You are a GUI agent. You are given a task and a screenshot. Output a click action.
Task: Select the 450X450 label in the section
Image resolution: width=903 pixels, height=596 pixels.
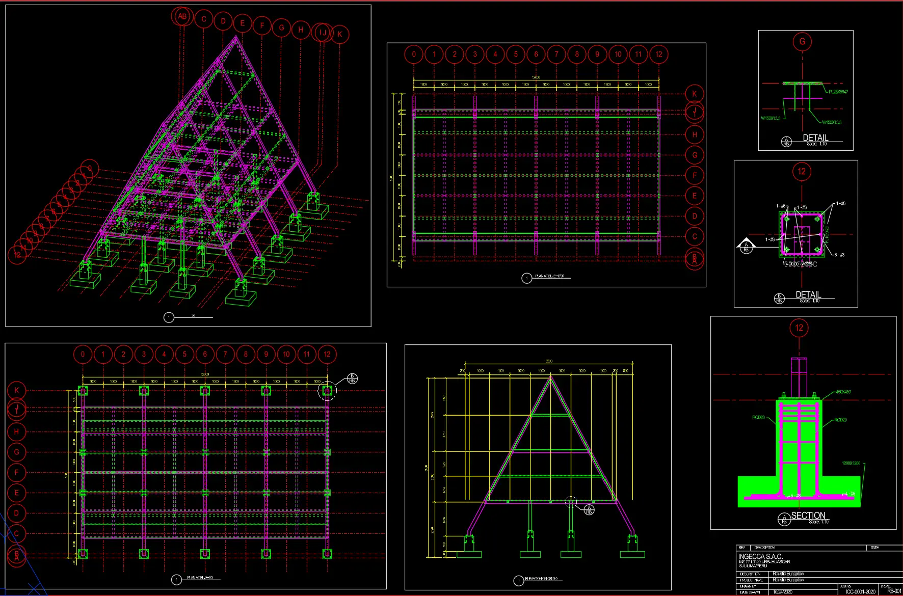[x=843, y=392]
